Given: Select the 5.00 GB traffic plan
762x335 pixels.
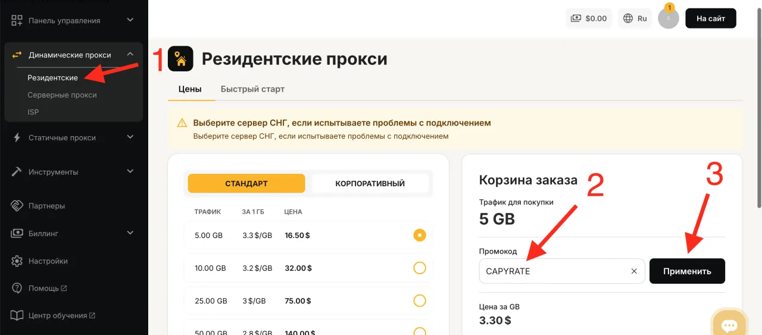Looking at the screenshot, I should (x=420, y=236).
